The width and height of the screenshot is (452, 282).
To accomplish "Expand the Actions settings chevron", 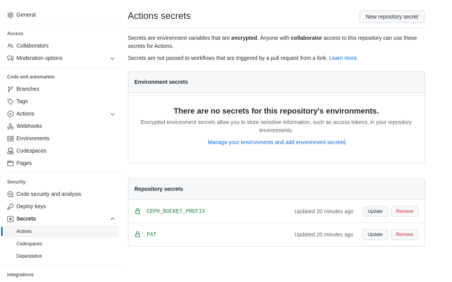I will pyautogui.click(x=113, y=114).
